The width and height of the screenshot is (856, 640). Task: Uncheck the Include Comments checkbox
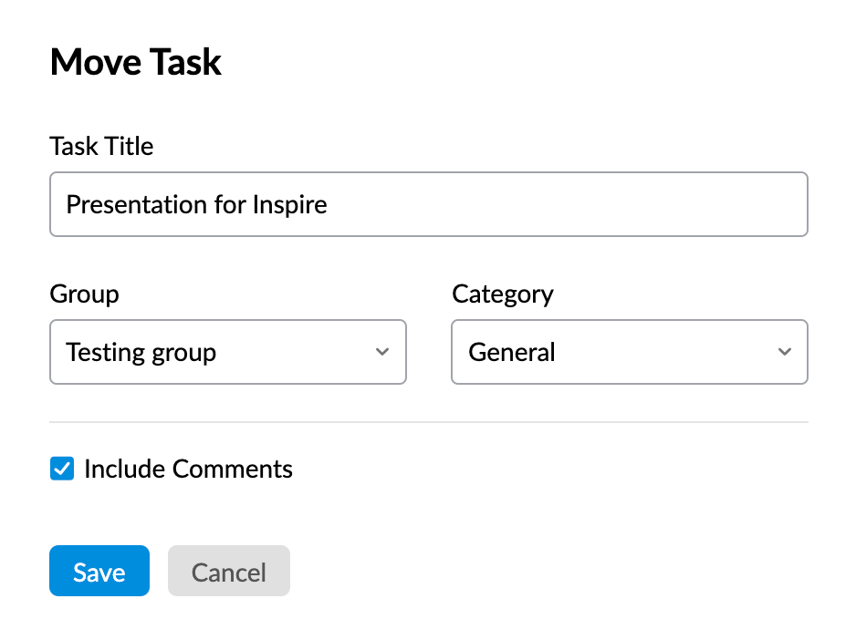click(61, 469)
